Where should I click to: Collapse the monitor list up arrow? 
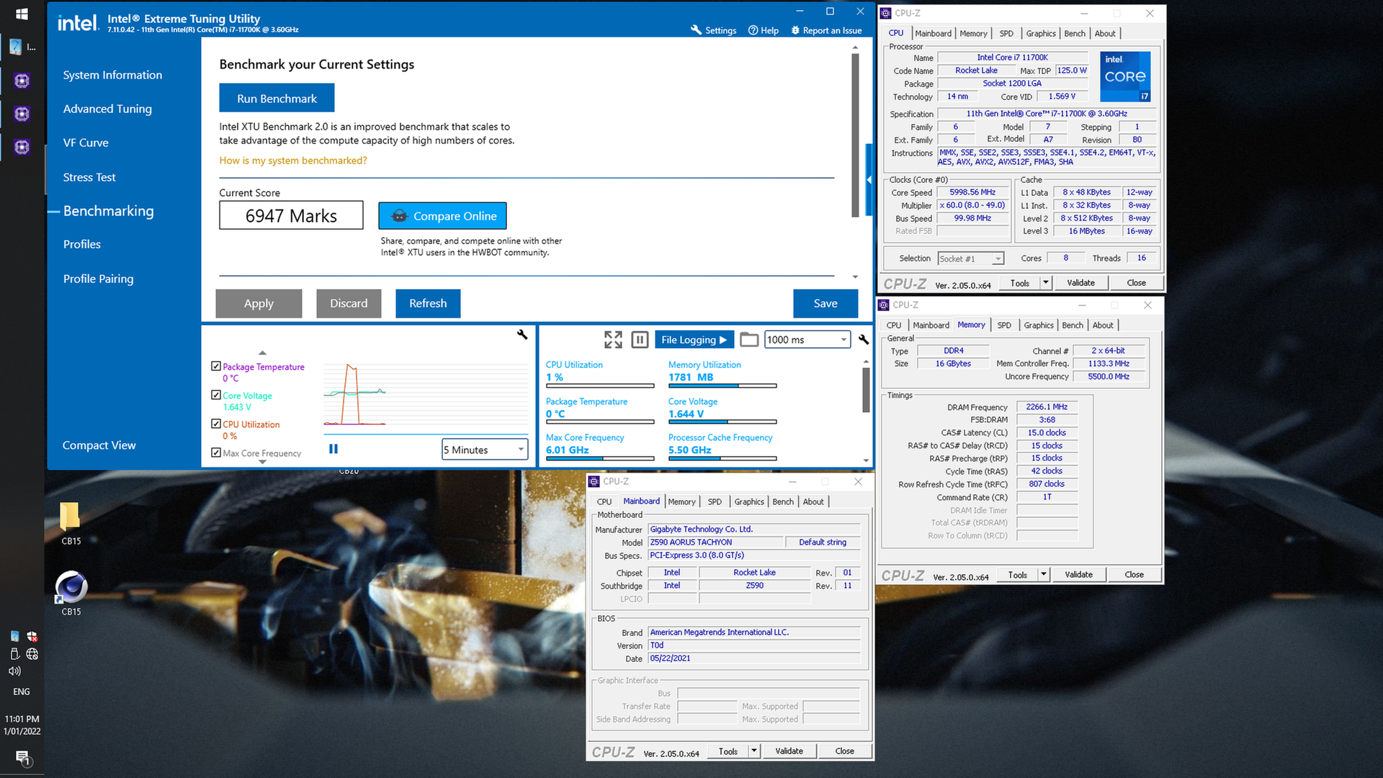(262, 353)
